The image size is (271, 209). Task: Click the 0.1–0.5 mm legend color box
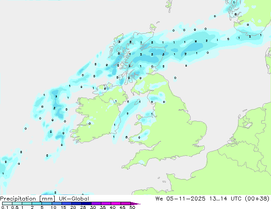[x=7, y=203]
